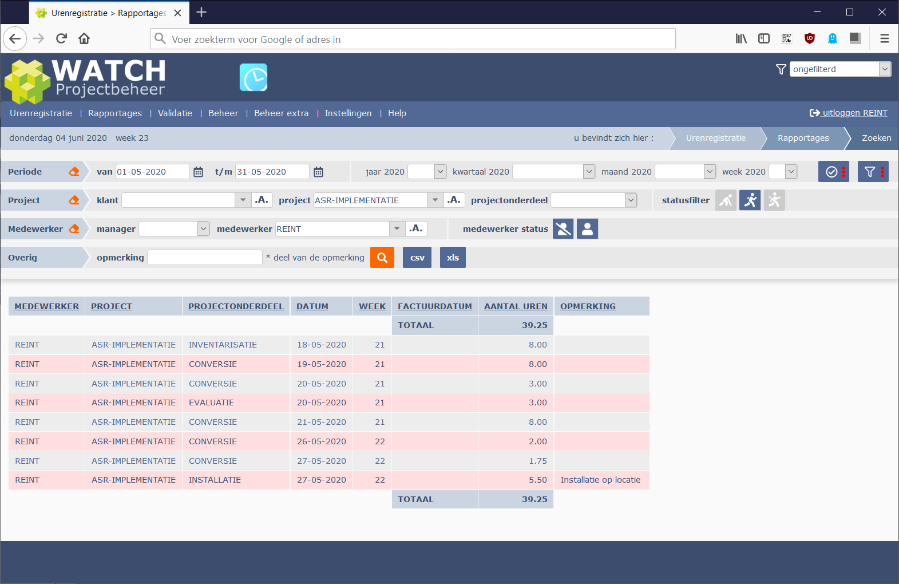Sort table by PROJECTONDERDEEL column
This screenshot has width=899, height=584.
236,306
